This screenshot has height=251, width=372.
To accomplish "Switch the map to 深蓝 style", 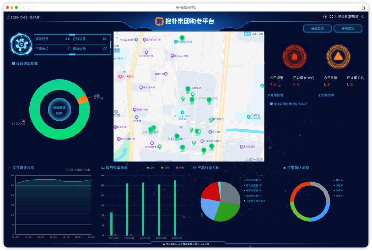I will [254, 34].
